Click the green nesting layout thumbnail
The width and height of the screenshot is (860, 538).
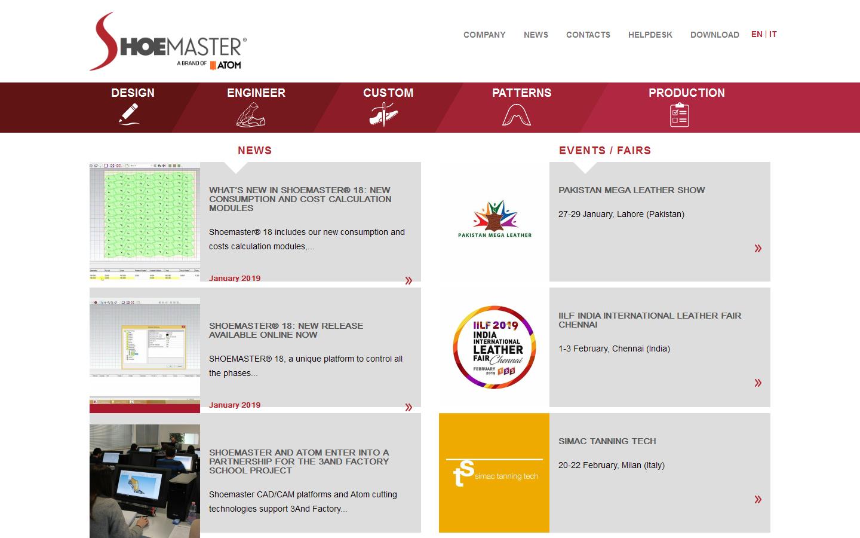click(145, 222)
